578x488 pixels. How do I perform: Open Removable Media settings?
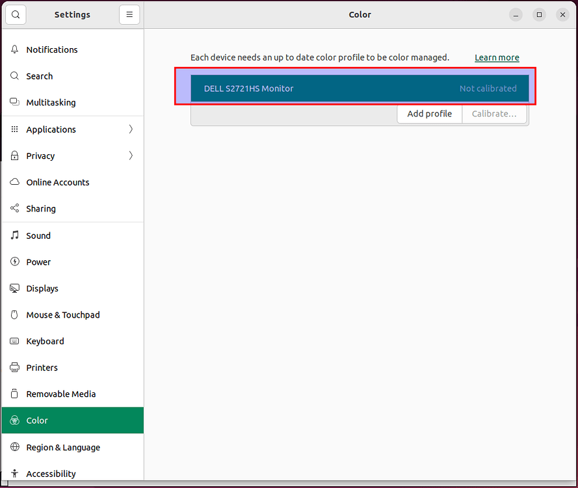(60, 394)
